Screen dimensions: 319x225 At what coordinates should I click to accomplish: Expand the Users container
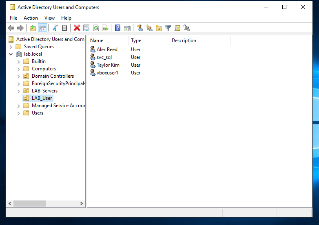pos(19,113)
